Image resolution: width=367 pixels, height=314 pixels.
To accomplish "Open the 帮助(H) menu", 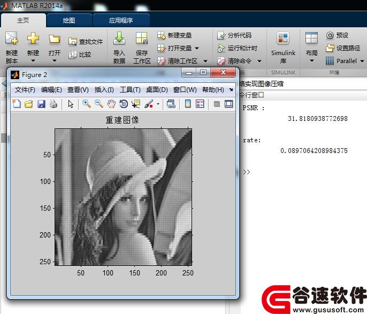I will [213, 90].
